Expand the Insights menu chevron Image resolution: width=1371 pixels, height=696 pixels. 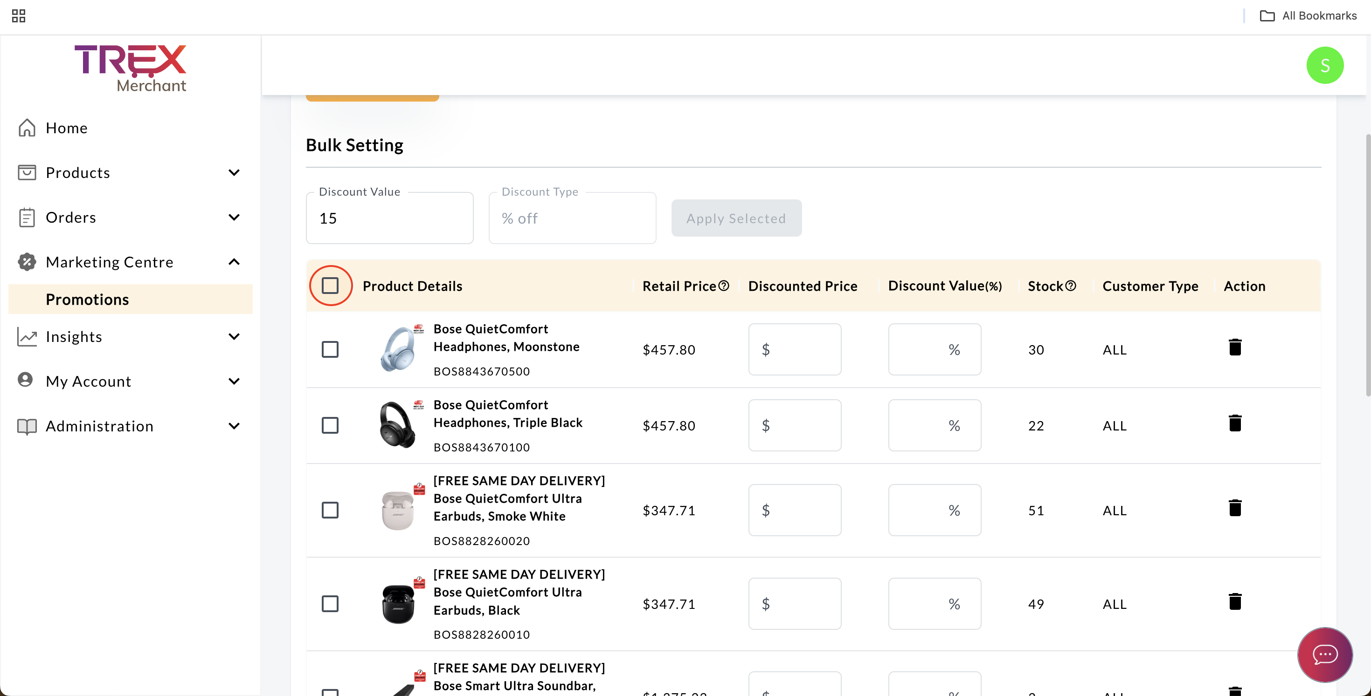pos(234,336)
